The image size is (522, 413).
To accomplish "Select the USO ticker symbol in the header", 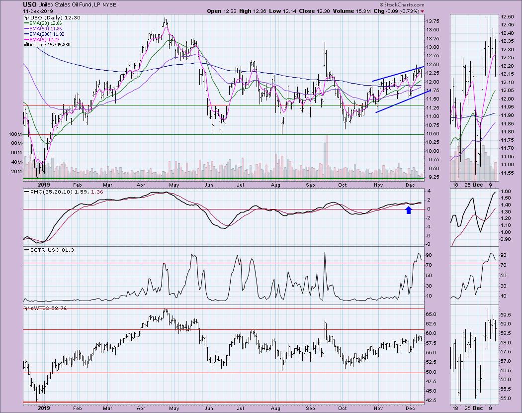I will pyautogui.click(x=30, y=4).
